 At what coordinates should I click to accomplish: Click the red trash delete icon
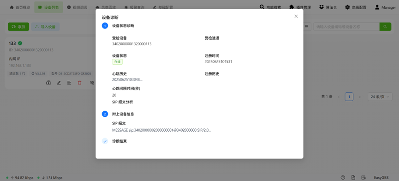coord(80,83)
